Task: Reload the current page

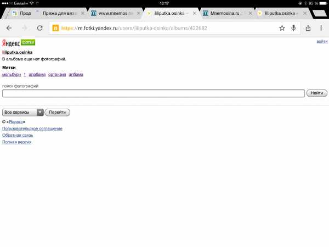Action: [39, 28]
